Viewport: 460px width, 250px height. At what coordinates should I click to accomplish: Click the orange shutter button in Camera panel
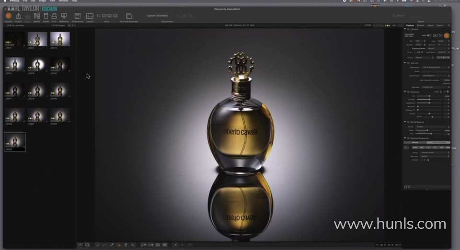447,35
